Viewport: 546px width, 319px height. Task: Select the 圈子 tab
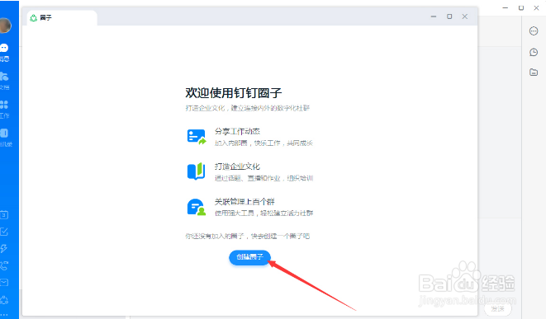coord(62,18)
